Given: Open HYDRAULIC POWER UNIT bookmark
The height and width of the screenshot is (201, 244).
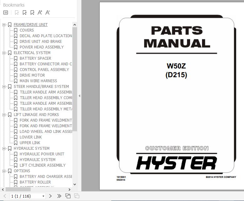Looking at the screenshot, I should click(x=42, y=154).
